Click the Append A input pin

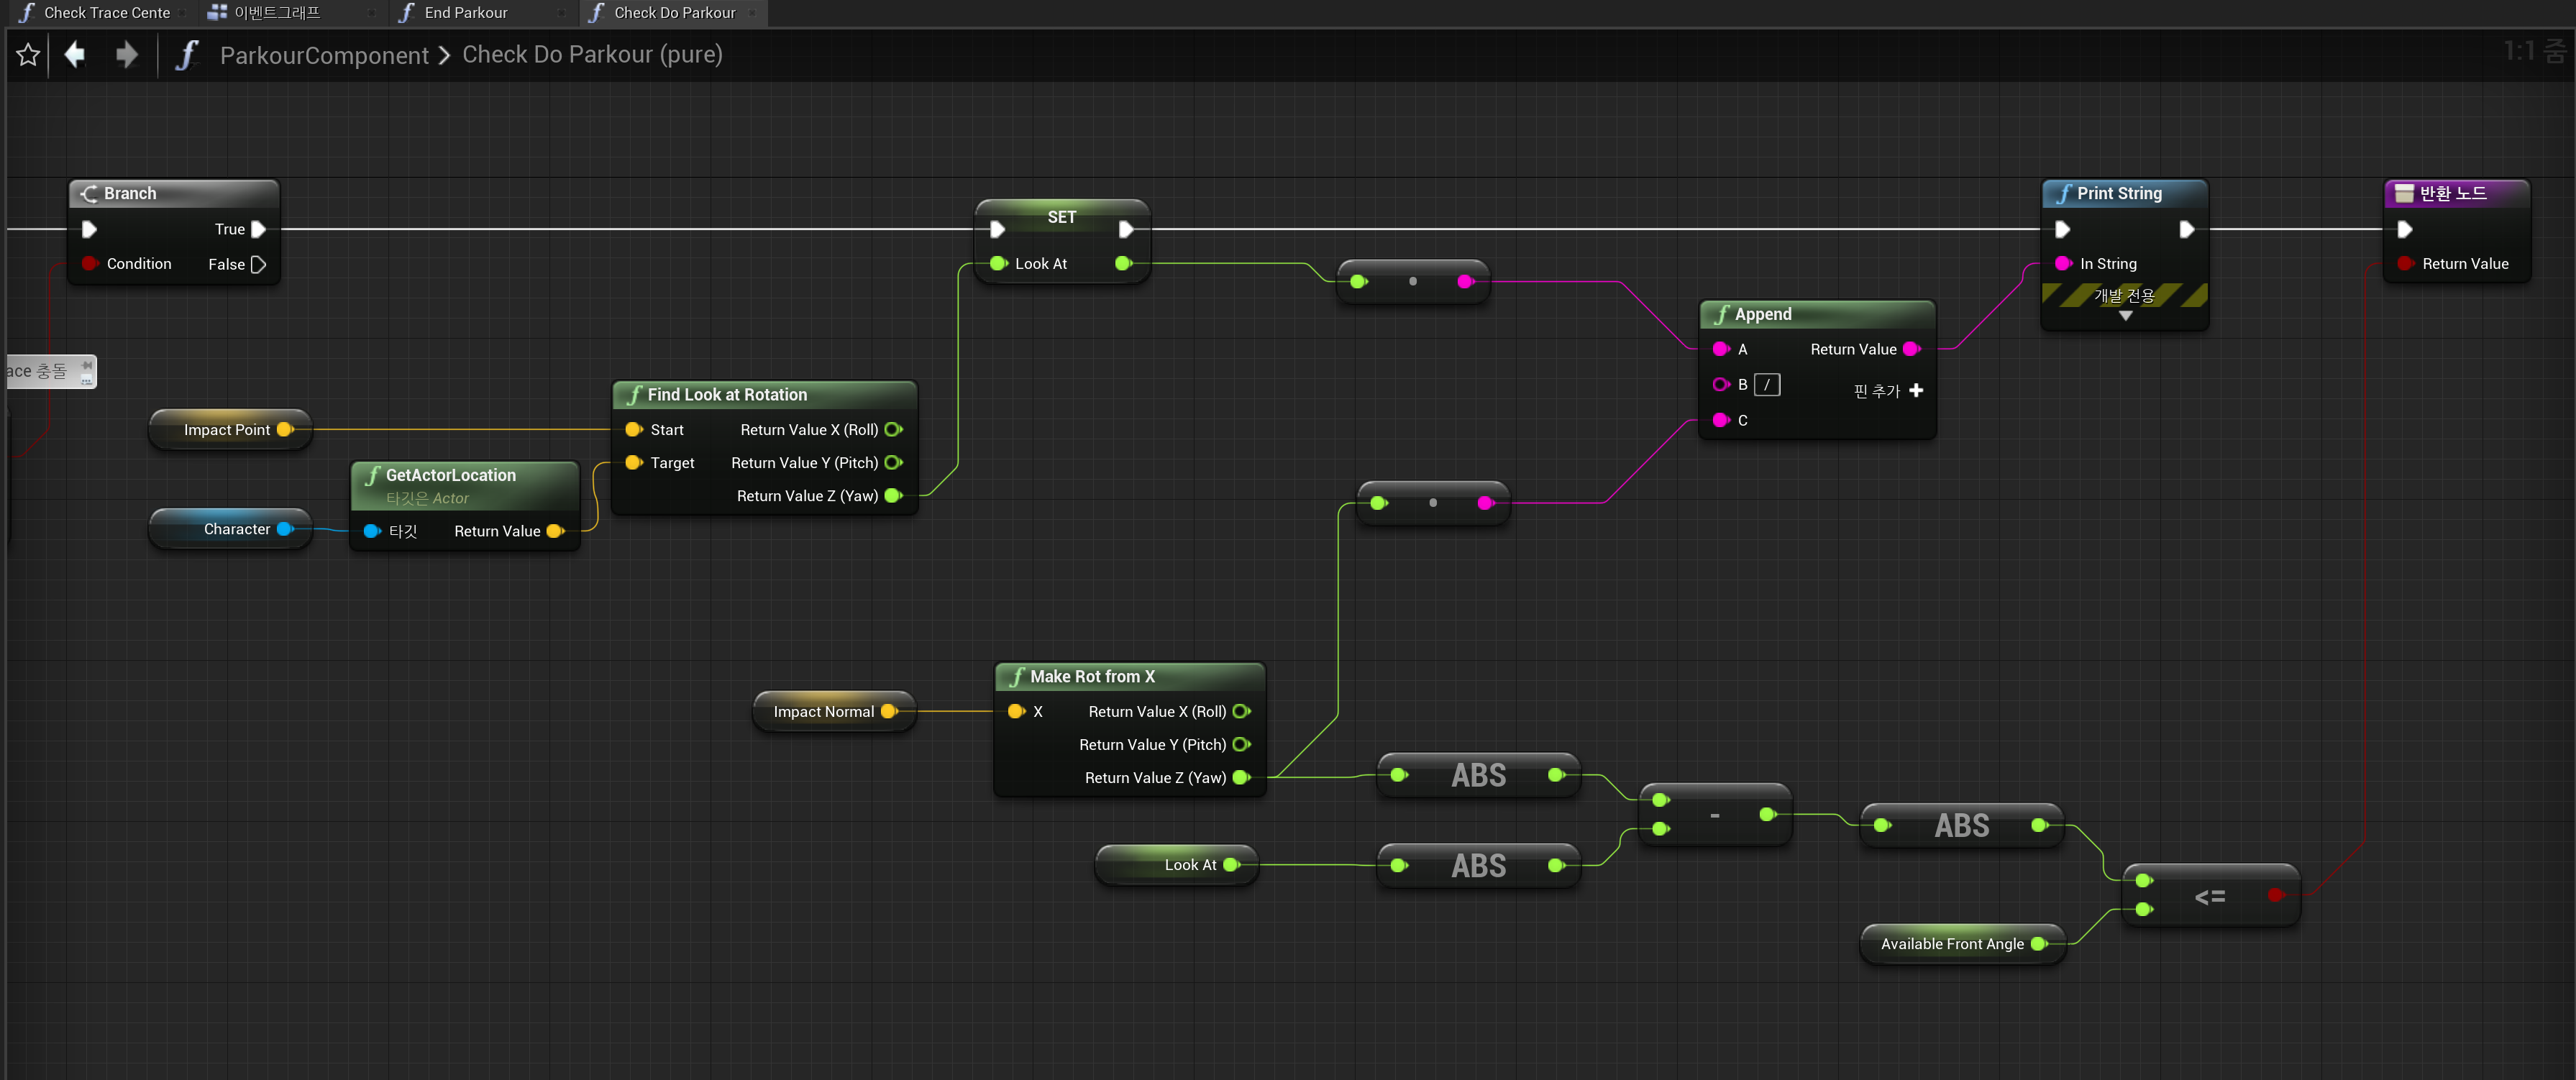(x=1721, y=349)
